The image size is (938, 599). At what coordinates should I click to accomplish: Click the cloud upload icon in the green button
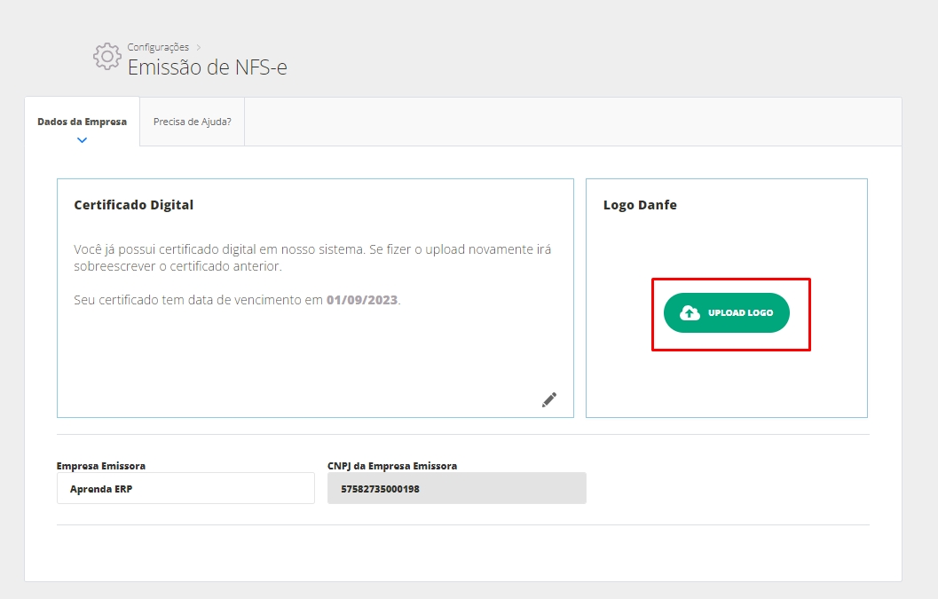tap(690, 313)
